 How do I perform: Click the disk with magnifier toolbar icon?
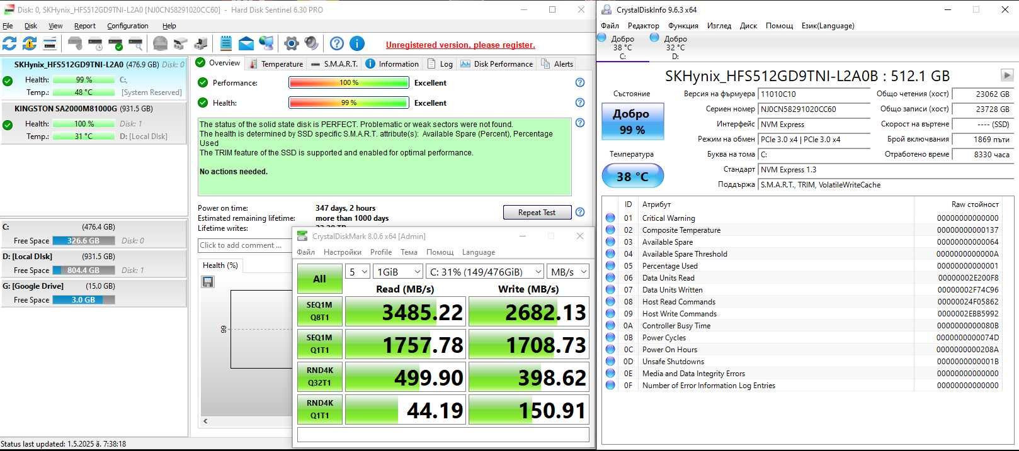(x=135, y=43)
